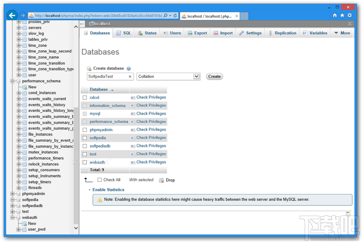Screen dimensions: 363x243
Task: Refresh the page using the reload icon
Action: (x=175, y=15)
